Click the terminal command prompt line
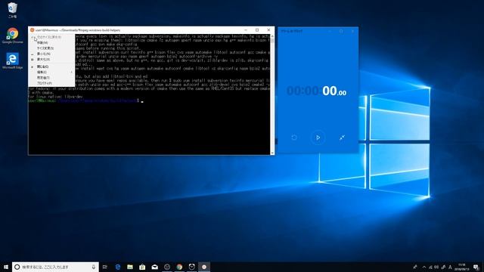 [85, 100]
